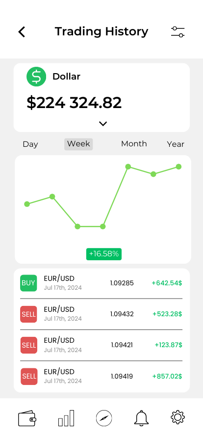Open the bar chart statistics icon
This screenshot has width=203, height=440.
(x=66, y=418)
